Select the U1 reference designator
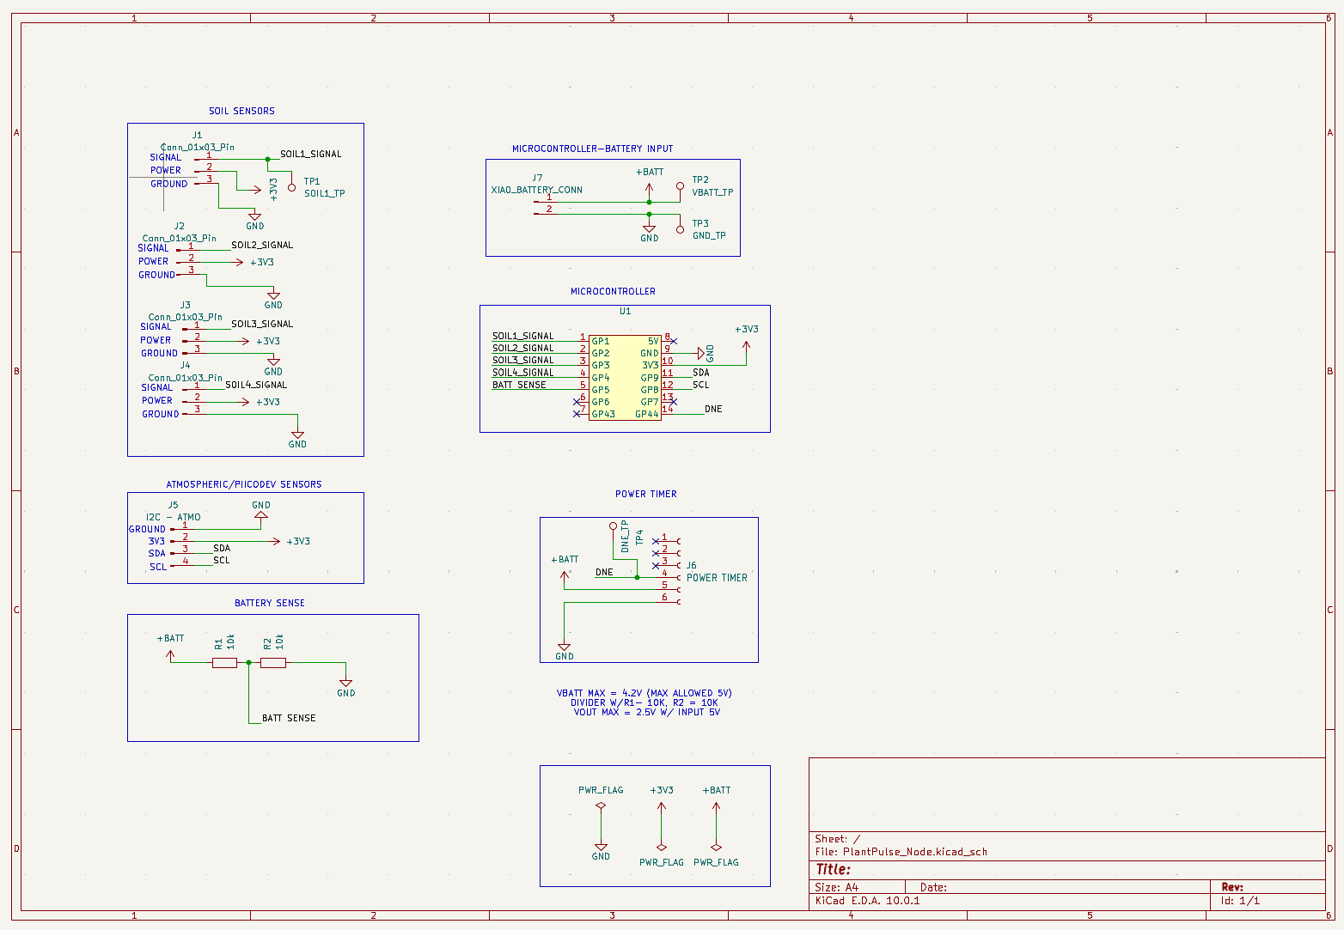 point(625,311)
